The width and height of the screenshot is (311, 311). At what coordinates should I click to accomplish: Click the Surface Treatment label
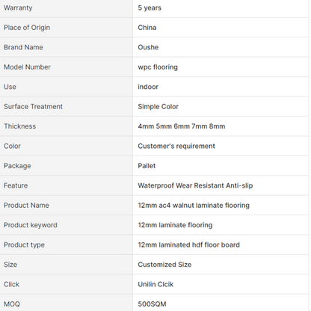click(33, 106)
